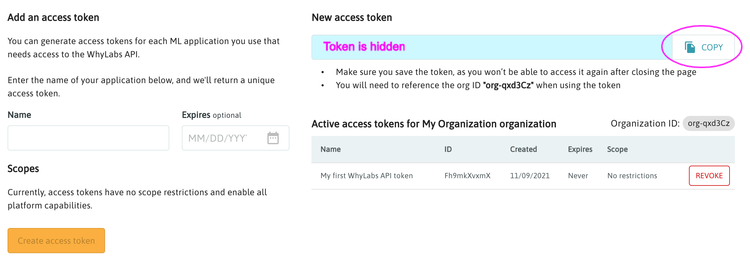The height and width of the screenshot is (262, 750).
Task: Click the ID column header
Action: (x=448, y=149)
